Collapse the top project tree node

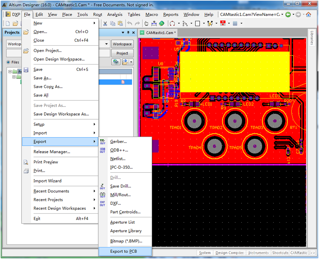tap(10, 72)
